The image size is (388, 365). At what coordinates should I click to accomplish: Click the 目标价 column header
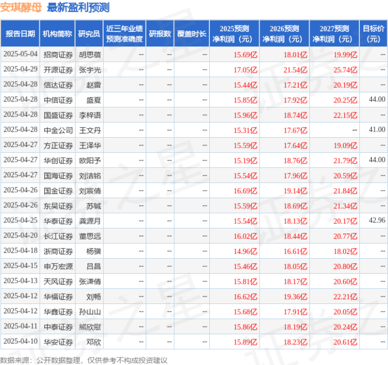[x=373, y=33]
